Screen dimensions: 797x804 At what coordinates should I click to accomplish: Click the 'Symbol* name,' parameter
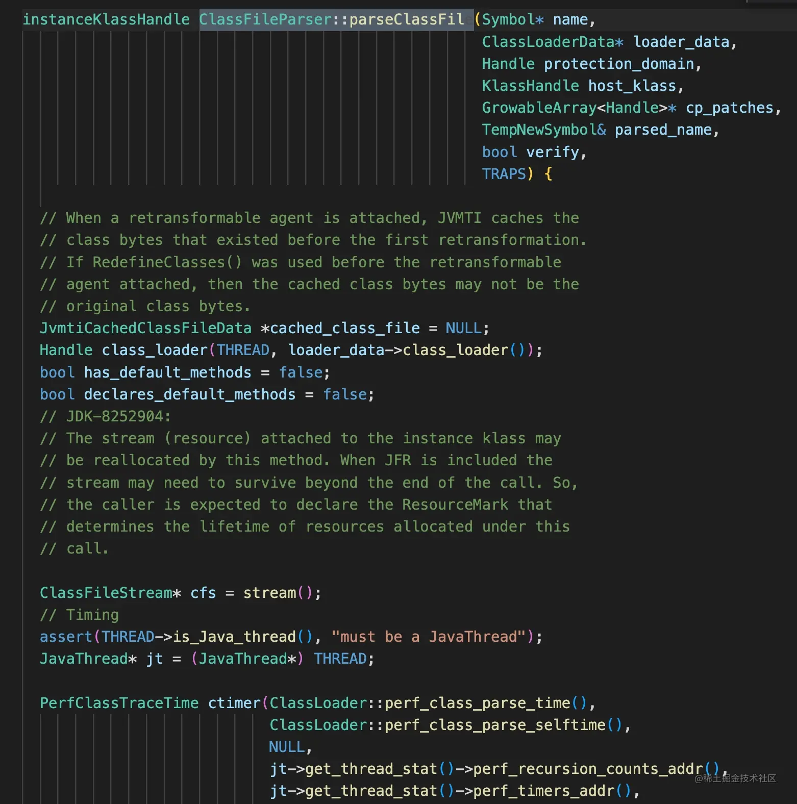[x=539, y=19]
